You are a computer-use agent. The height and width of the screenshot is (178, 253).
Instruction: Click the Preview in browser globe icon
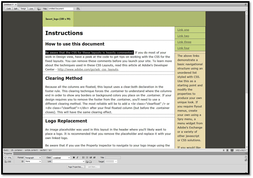tap(39, 9)
